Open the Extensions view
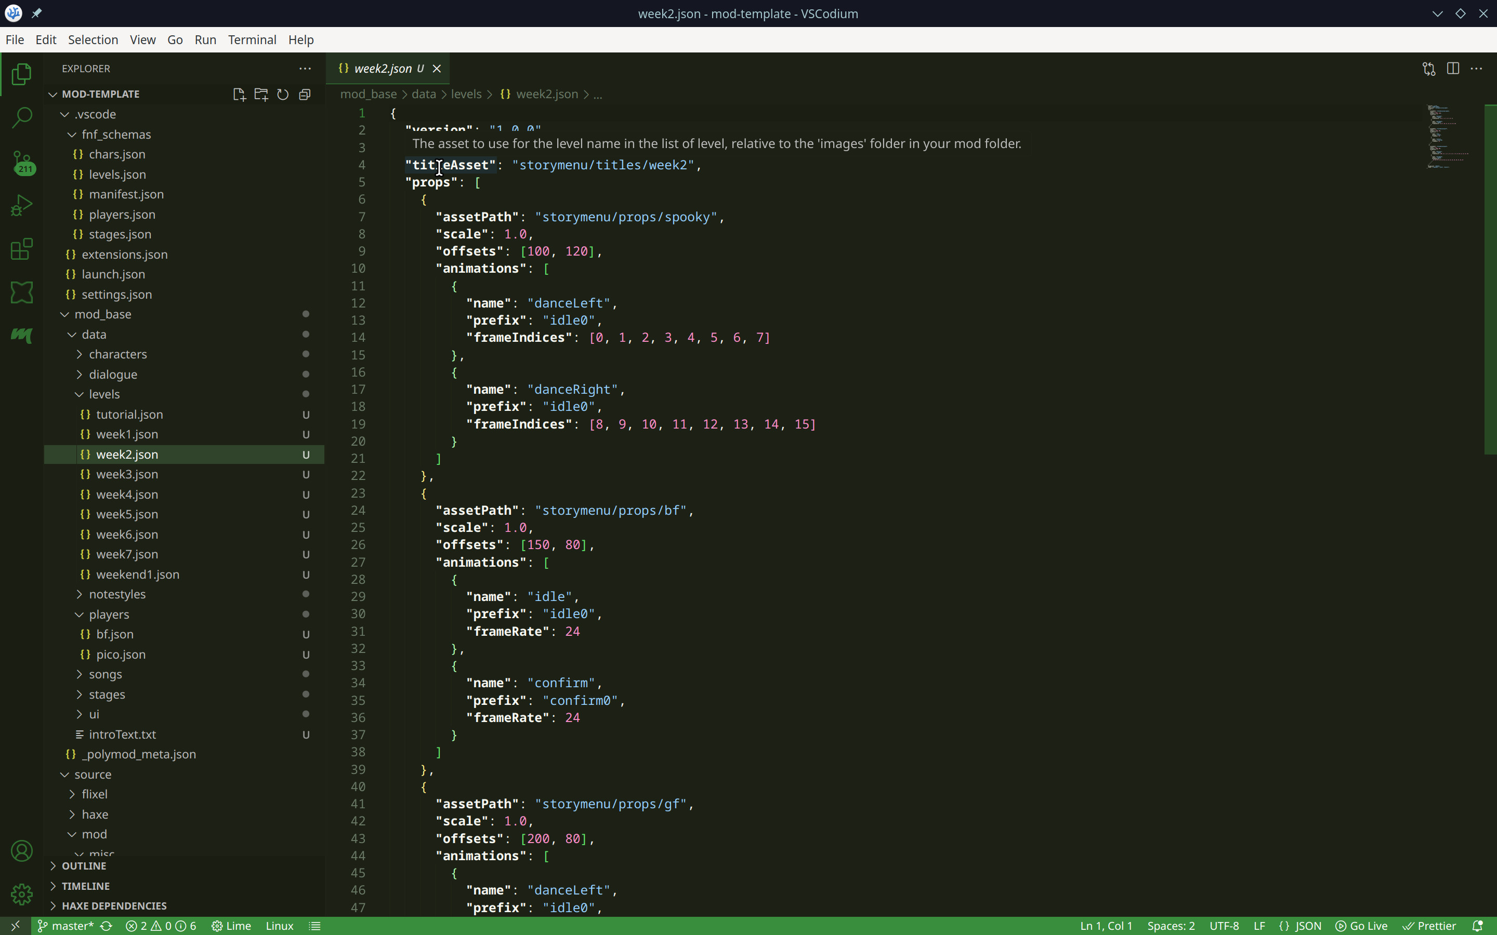Screen dimensions: 1497x935 coord(22,249)
